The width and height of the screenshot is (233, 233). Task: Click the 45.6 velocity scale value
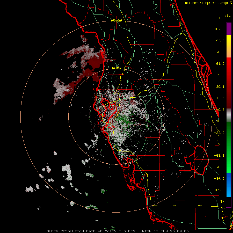click(220, 75)
